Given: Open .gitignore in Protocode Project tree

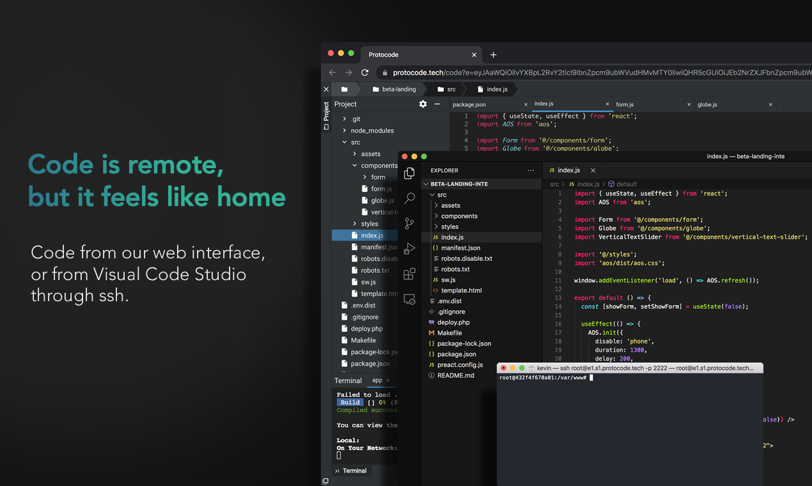Looking at the screenshot, I should 364,317.
